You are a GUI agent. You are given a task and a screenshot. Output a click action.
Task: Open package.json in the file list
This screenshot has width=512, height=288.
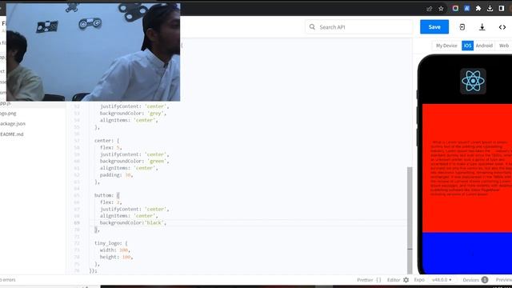(x=13, y=124)
